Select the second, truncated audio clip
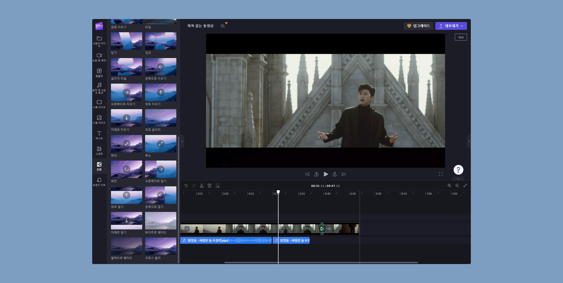This screenshot has height=283, width=563. point(291,240)
